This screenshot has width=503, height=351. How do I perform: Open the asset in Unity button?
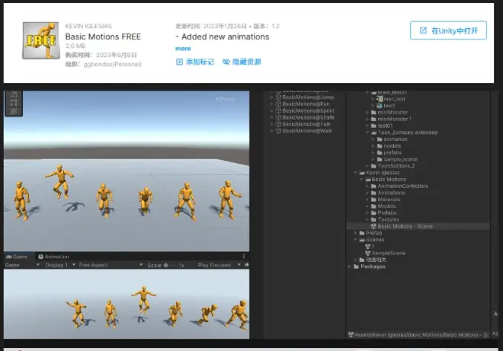[448, 30]
